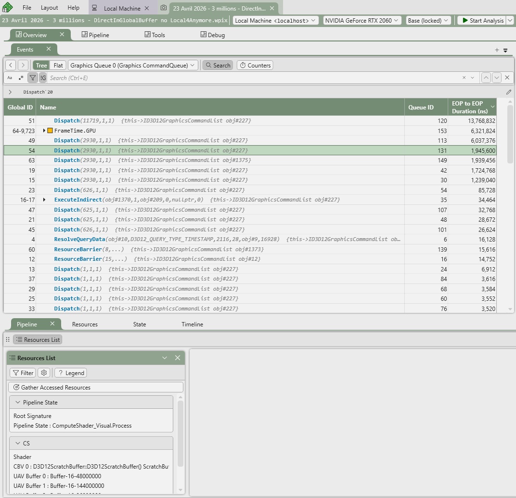Open the State tab
This screenshot has height=498, width=516.
140,324
